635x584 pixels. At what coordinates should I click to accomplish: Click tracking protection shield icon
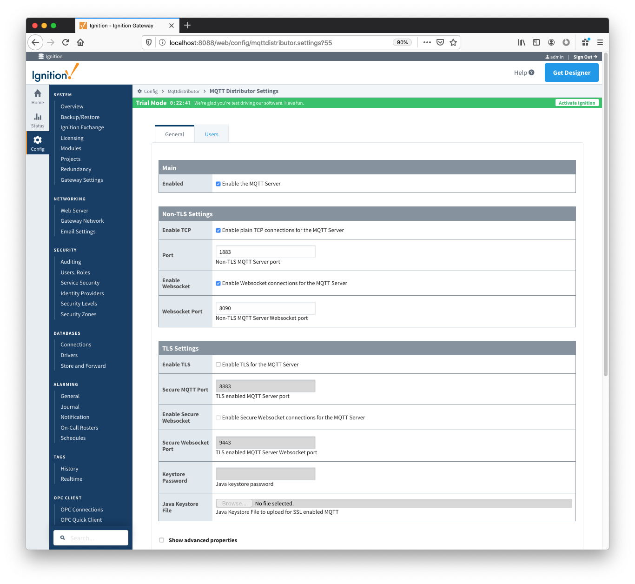coord(149,42)
